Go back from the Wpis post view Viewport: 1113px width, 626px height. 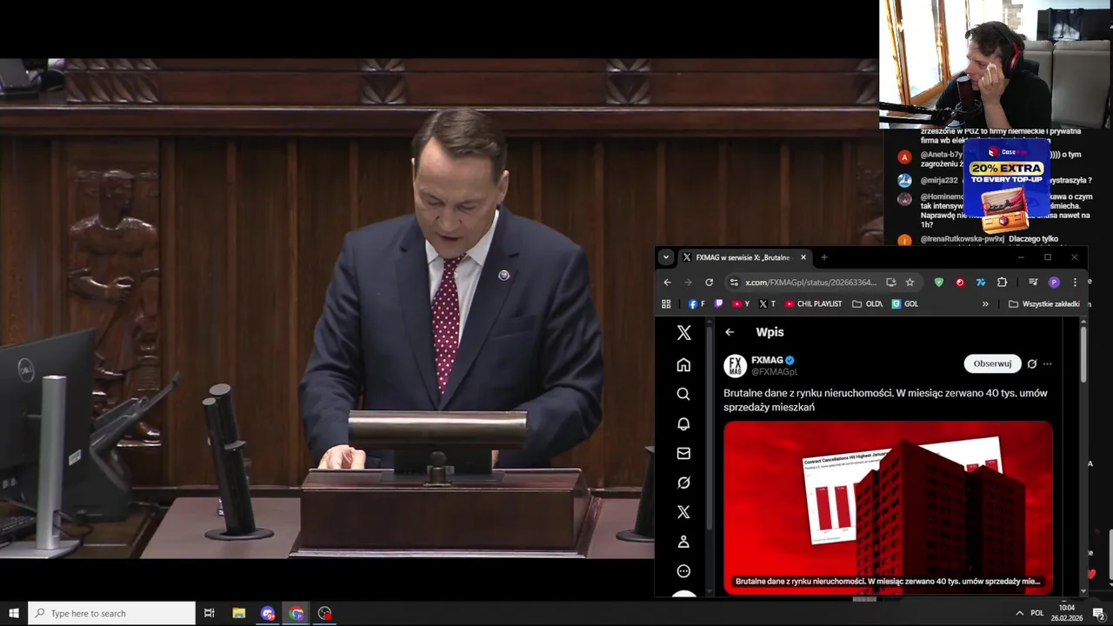tap(730, 332)
